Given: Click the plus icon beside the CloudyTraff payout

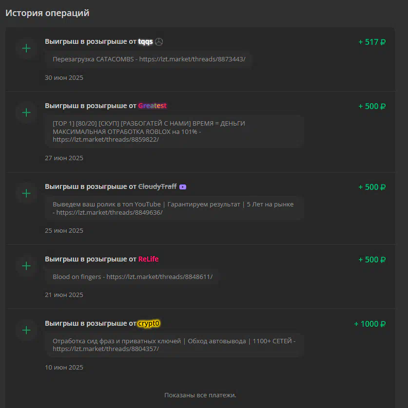Looking at the screenshot, I should click(26, 193).
